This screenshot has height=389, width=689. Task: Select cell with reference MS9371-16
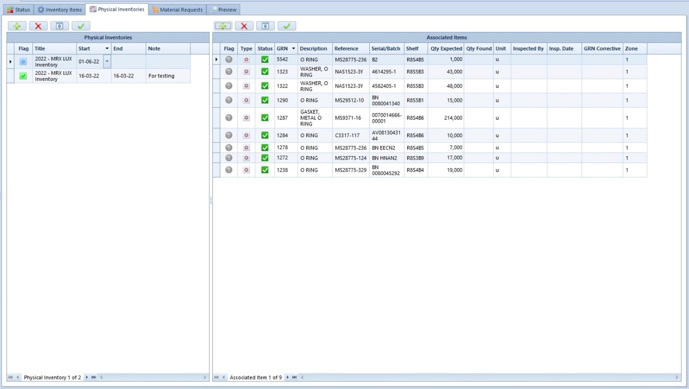[351, 118]
